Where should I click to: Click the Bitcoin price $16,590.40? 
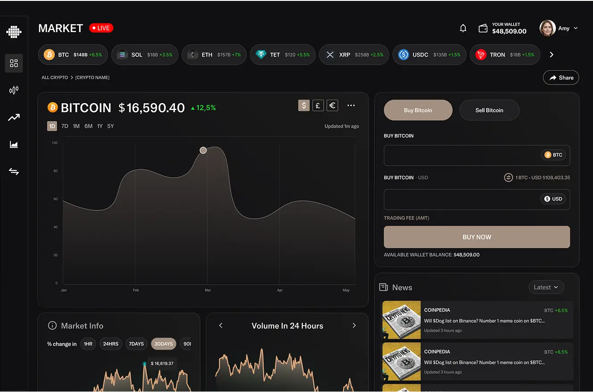coord(151,108)
